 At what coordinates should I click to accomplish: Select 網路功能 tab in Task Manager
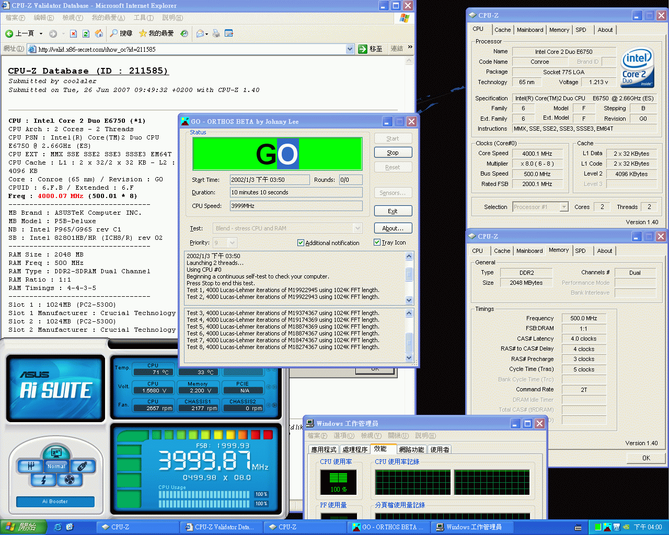[412, 449]
